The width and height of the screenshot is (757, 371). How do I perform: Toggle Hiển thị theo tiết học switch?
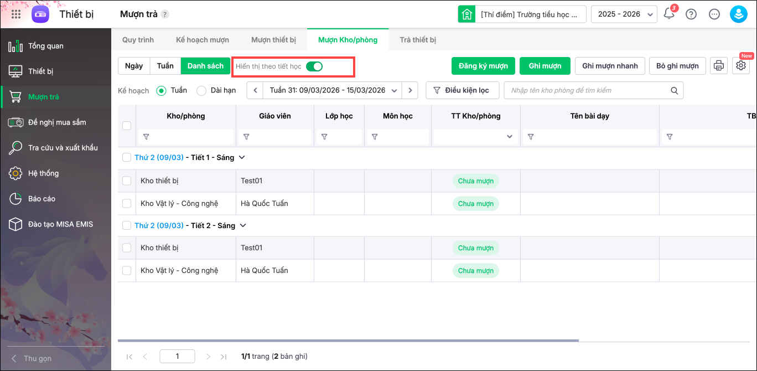point(314,66)
